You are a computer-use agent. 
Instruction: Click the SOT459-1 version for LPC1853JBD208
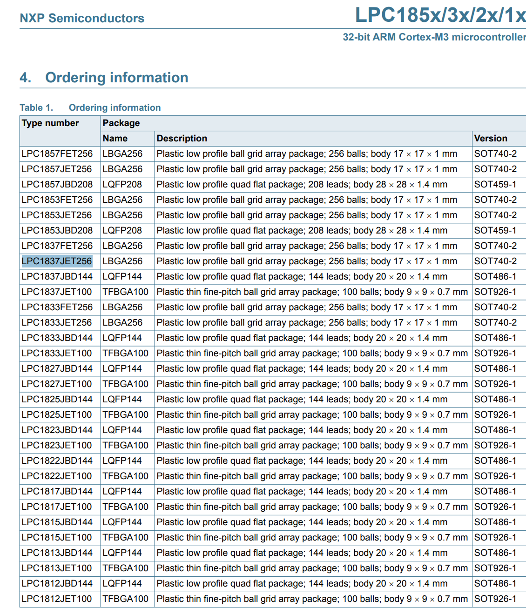point(495,230)
